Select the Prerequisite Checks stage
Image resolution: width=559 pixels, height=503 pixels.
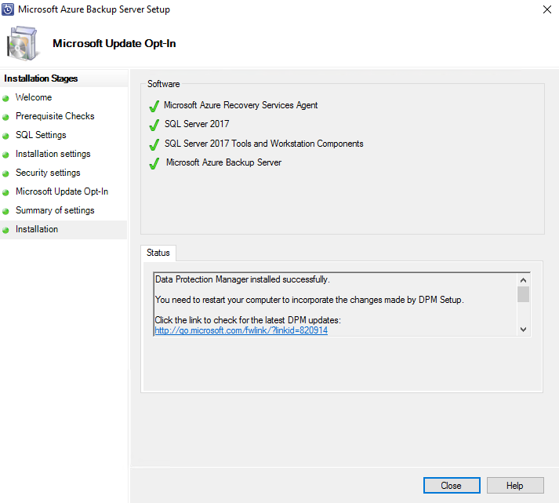[x=55, y=116]
